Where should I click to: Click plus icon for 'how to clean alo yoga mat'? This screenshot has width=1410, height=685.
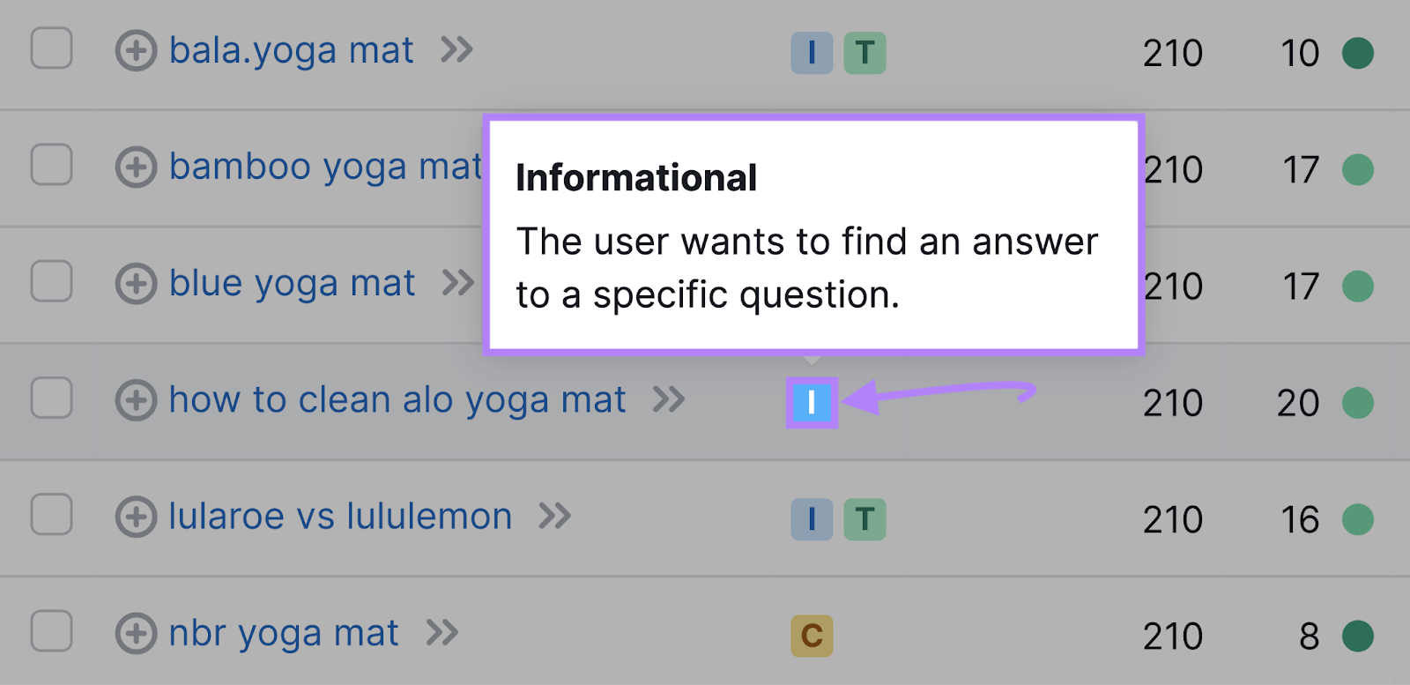136,400
